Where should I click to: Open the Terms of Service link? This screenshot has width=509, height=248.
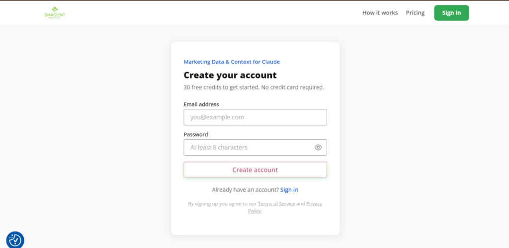276,204
